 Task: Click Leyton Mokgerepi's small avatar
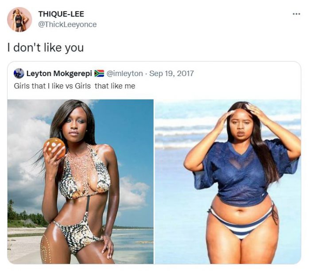(x=19, y=73)
